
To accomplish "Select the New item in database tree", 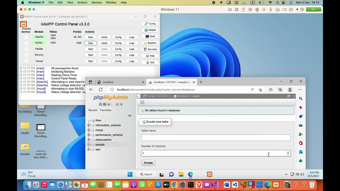I will tap(98, 120).
